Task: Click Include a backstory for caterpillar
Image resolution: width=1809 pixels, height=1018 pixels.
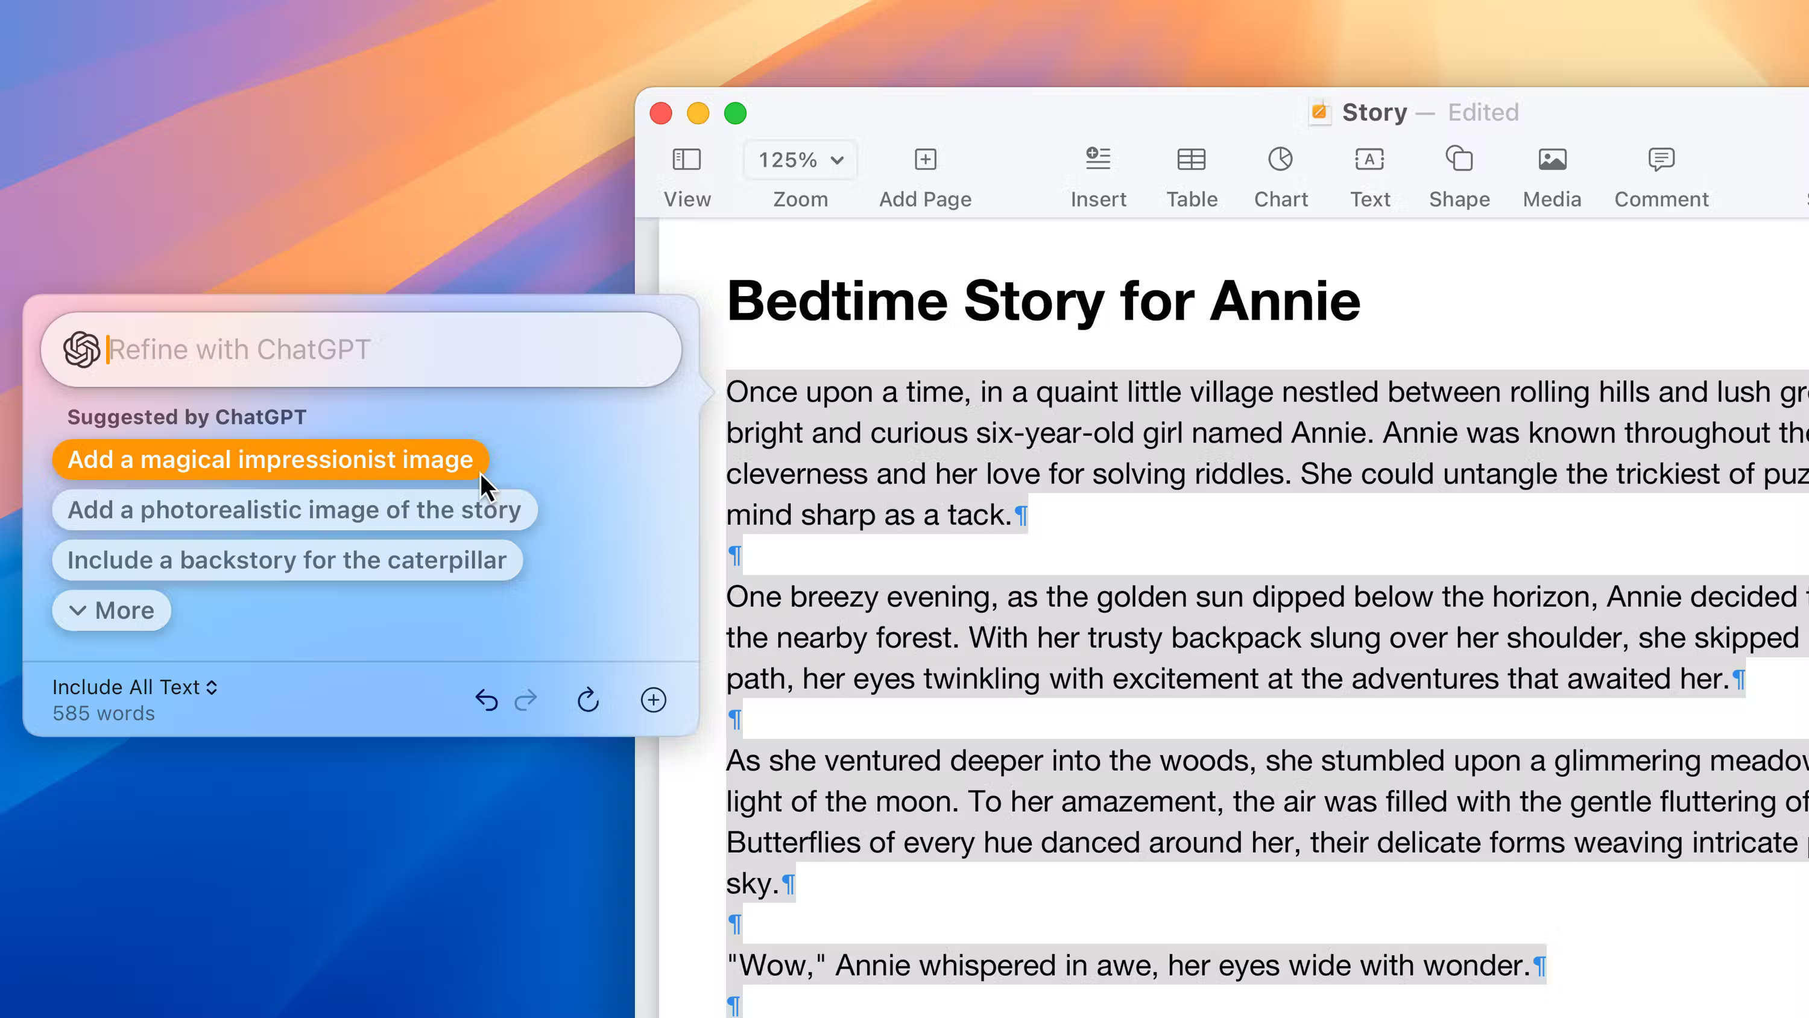Action: click(288, 559)
